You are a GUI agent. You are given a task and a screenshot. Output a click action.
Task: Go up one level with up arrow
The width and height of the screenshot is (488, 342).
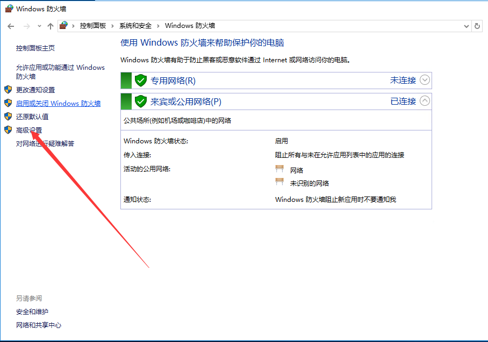pyautogui.click(x=51, y=26)
